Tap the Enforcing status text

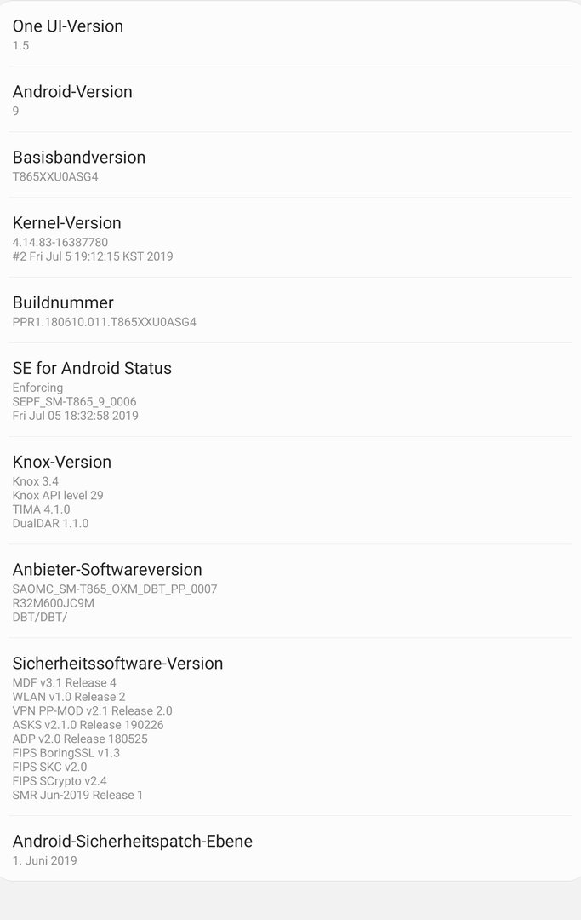pos(37,388)
